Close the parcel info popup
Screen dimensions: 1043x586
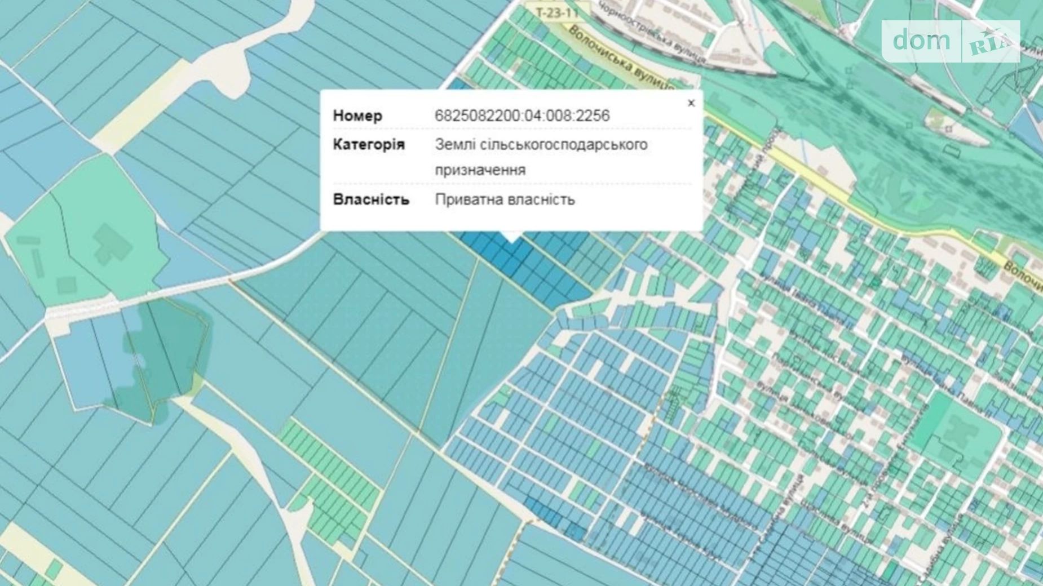691,103
